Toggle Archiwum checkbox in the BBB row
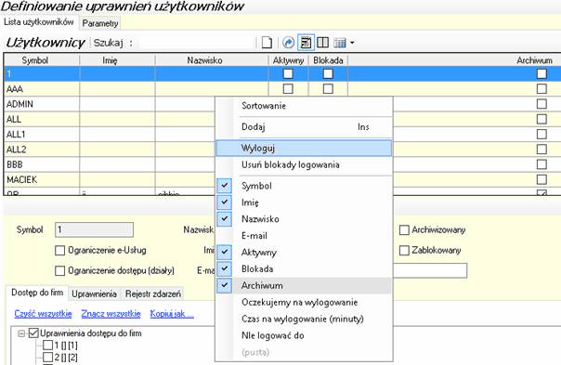Screen dimensions: 561x365 pos(541,164)
